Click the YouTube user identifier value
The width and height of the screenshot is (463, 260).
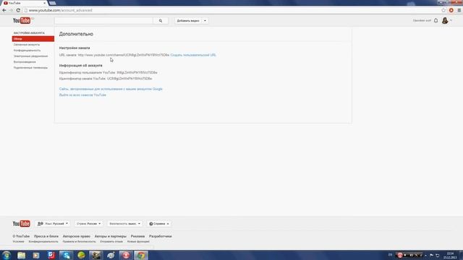[x=137, y=72]
